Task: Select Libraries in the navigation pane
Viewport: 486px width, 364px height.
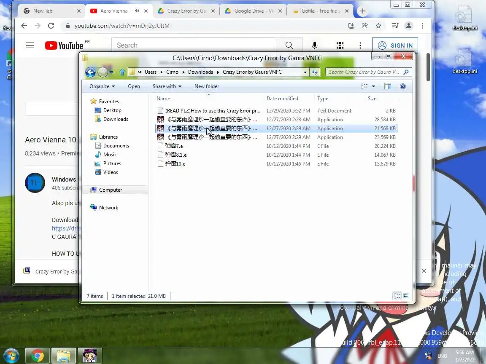Action: pos(104,137)
